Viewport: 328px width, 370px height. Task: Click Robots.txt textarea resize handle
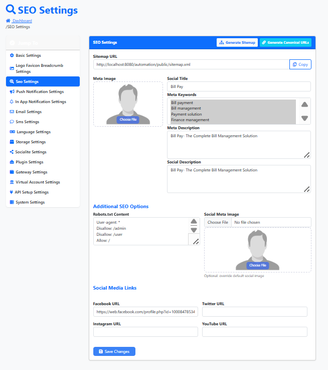[196, 241]
